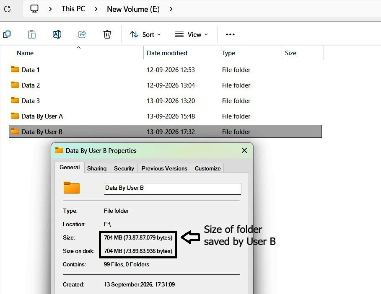Screen dimensions: 381x294
Task: Click date 12-09-2026 12:53
Action: [x=171, y=70]
